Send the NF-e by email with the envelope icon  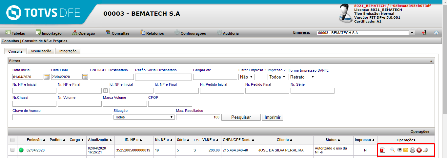[406, 150]
